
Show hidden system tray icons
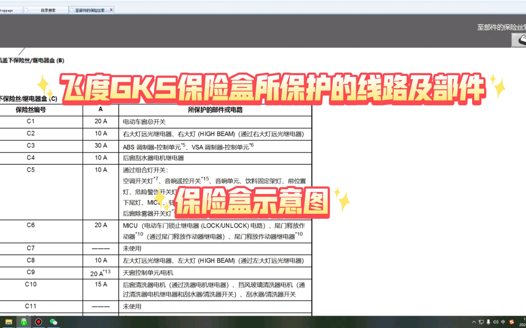point(474,322)
